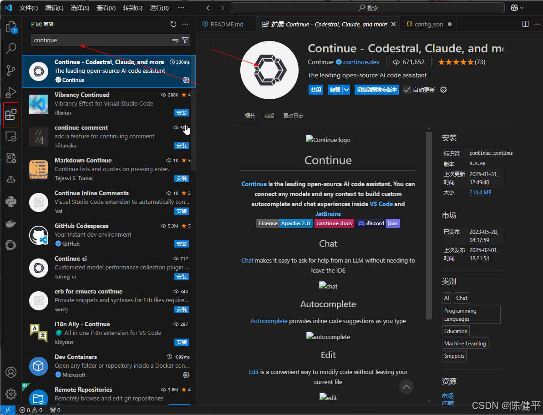Image resolution: width=543 pixels, height=415 pixels.
Task: Select the Features tab of the extension
Action: click(x=269, y=116)
